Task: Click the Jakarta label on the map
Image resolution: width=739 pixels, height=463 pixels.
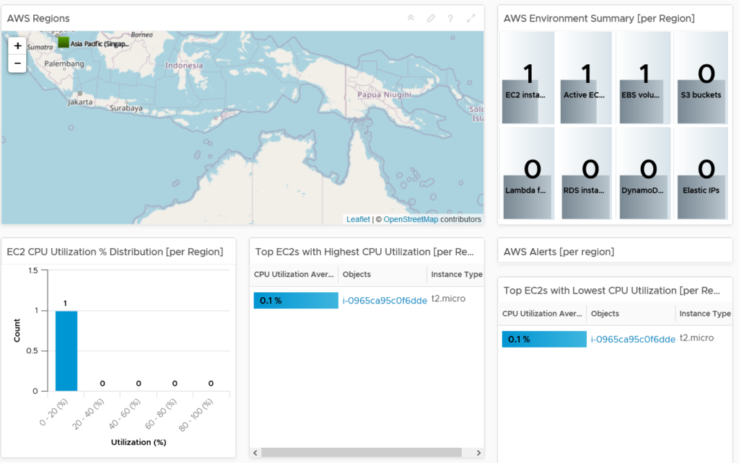Action: 80,102
